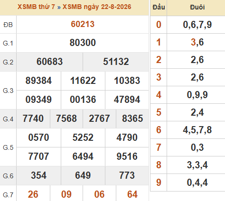Click the Đầu column header
Viewport: 225px width, 201px height.
pos(159,7)
